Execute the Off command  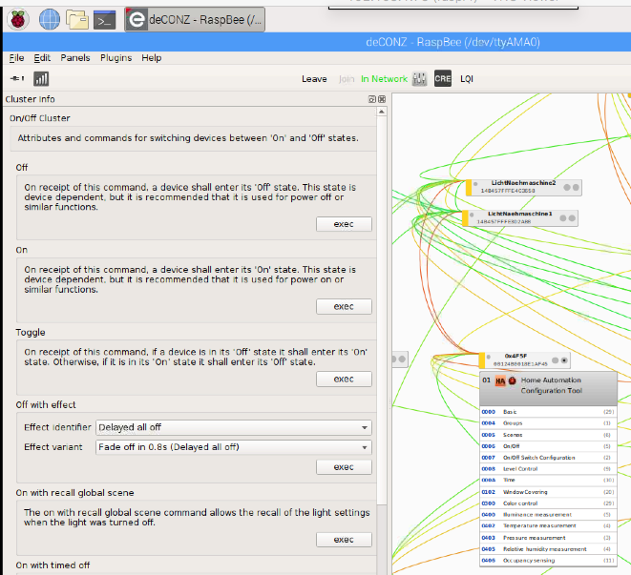click(344, 224)
